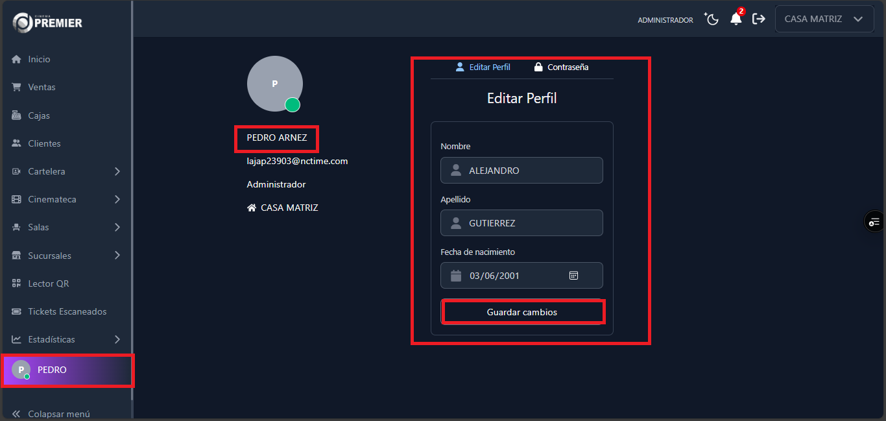Switch to the Contraseña tab

point(561,67)
